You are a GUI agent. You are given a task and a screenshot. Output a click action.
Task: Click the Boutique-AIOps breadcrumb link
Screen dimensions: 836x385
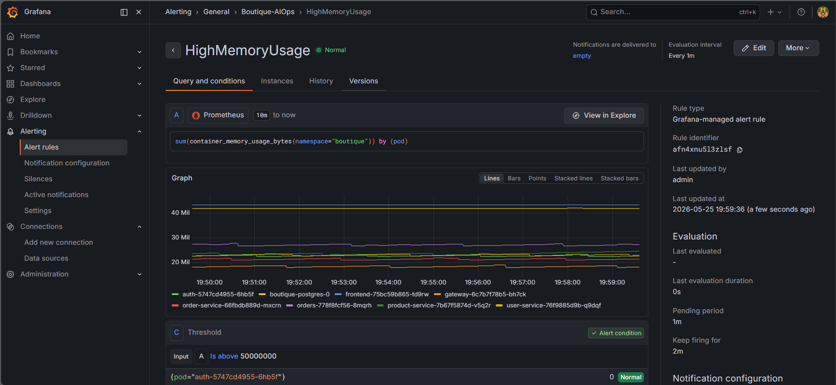[268, 12]
